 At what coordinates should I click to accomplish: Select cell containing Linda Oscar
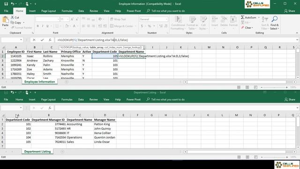(105, 142)
